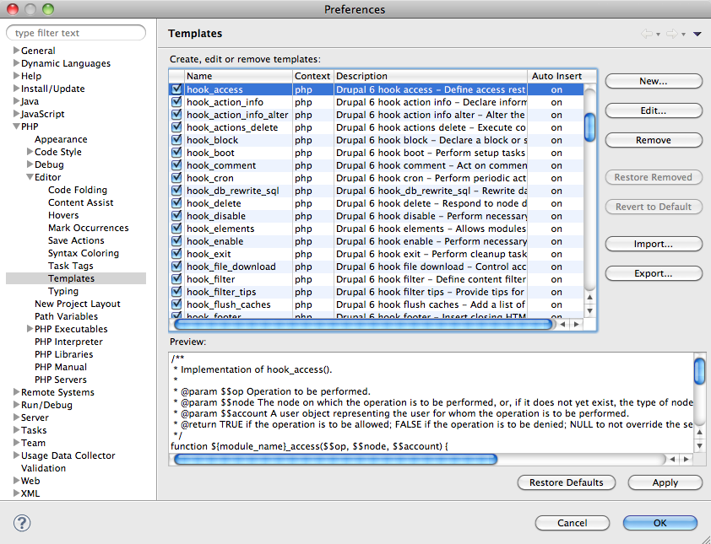The image size is (711, 544).
Task: Open the Appearance preference page
Action: point(61,139)
